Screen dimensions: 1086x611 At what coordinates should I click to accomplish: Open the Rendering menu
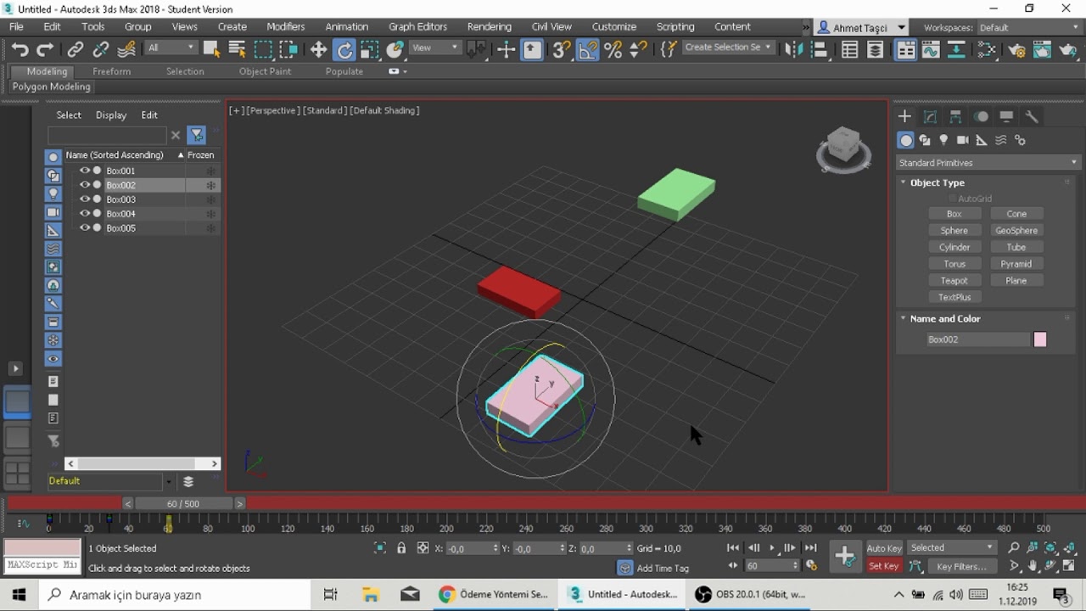490,27
